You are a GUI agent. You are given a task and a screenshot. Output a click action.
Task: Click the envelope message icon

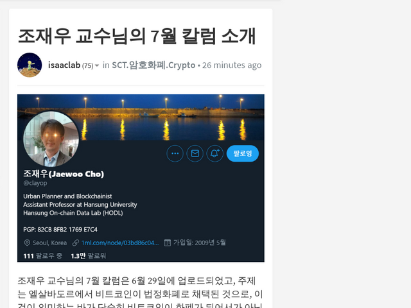pyautogui.click(x=195, y=153)
